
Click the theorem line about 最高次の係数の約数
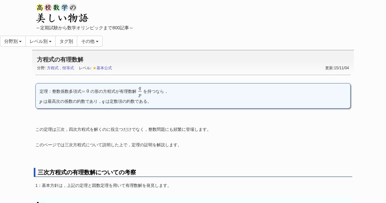pos(95,101)
